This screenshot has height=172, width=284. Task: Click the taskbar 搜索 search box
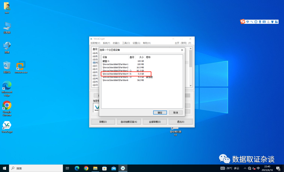pos(36,168)
